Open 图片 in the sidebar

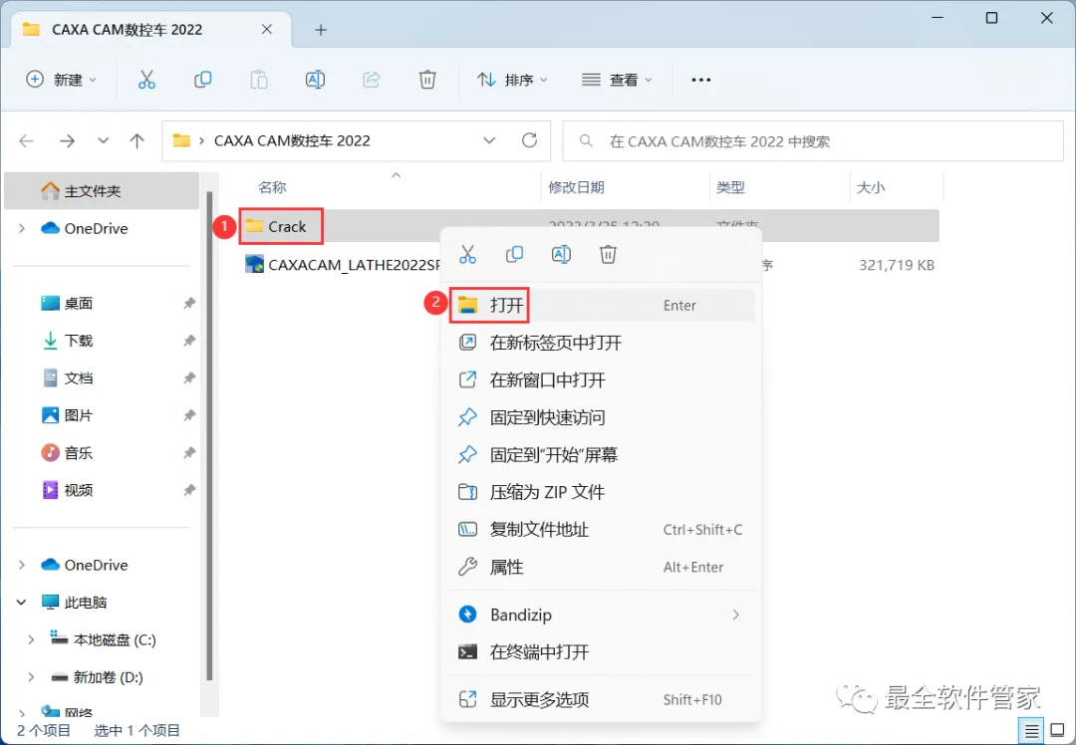click(x=79, y=415)
